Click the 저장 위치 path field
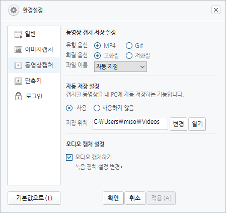Screen dimensions: 226x213 point(130,124)
